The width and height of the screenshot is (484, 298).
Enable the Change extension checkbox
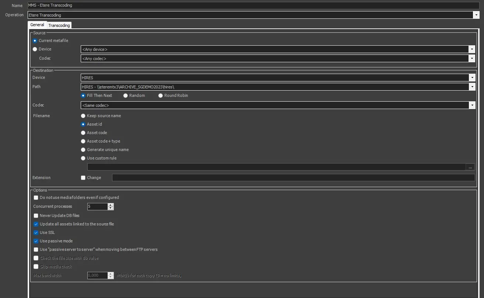click(83, 178)
